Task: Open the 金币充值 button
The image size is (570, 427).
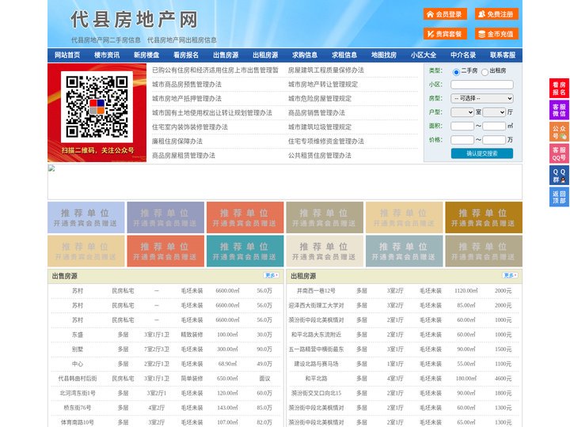Action: tap(496, 34)
